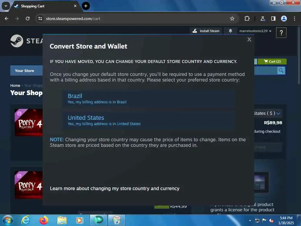Go to Home breadcrumb link
301x226 pixels.
pos(15,86)
